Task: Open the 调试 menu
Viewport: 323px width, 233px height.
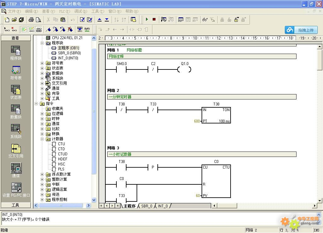Action: click(80, 11)
